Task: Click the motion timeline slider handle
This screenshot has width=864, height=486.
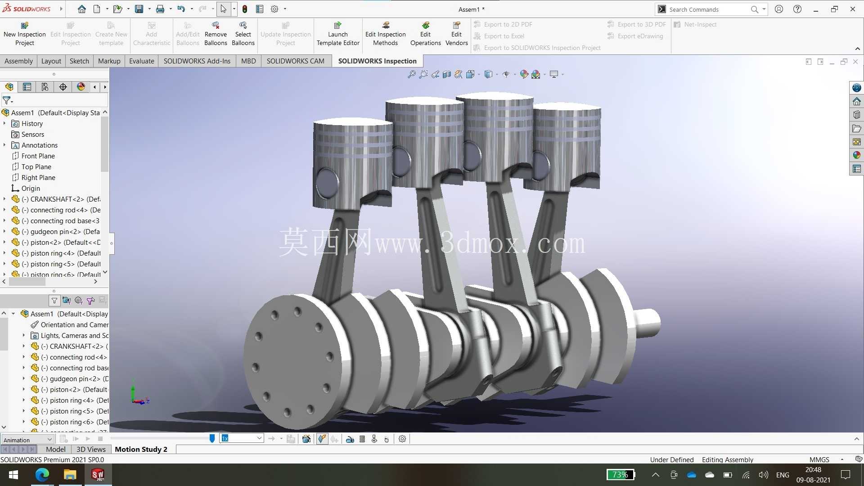Action: (x=212, y=438)
